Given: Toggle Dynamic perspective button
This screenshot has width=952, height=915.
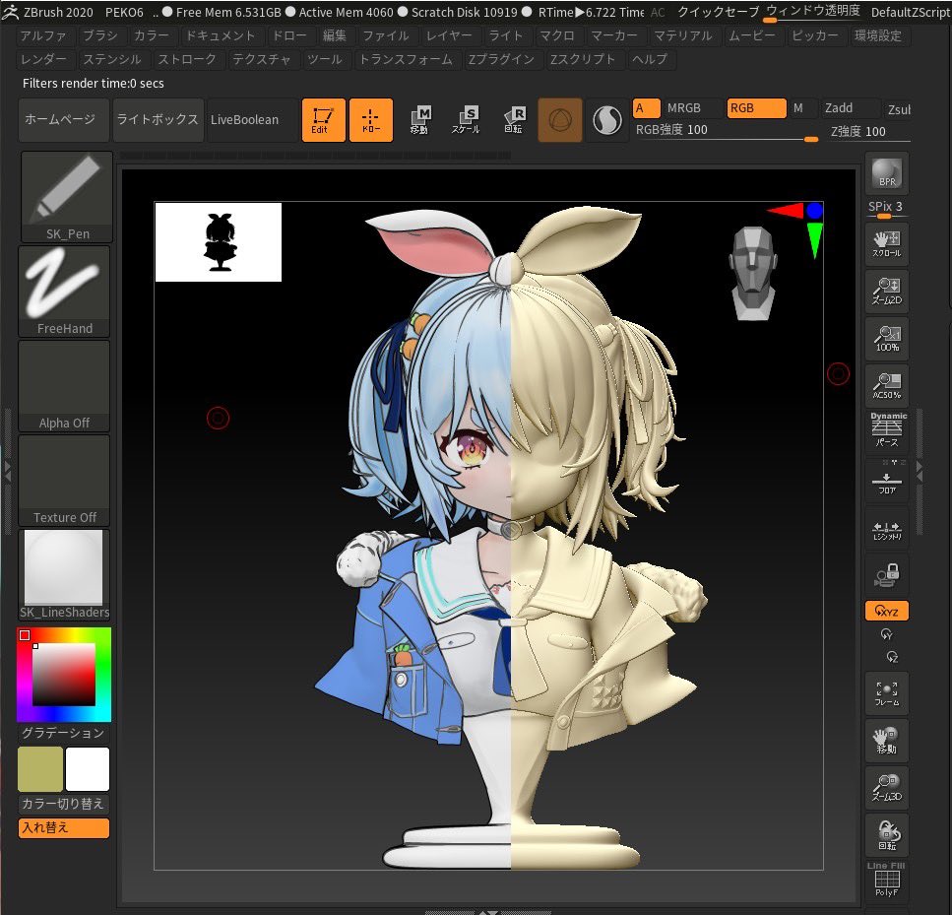Looking at the screenshot, I should (886, 430).
